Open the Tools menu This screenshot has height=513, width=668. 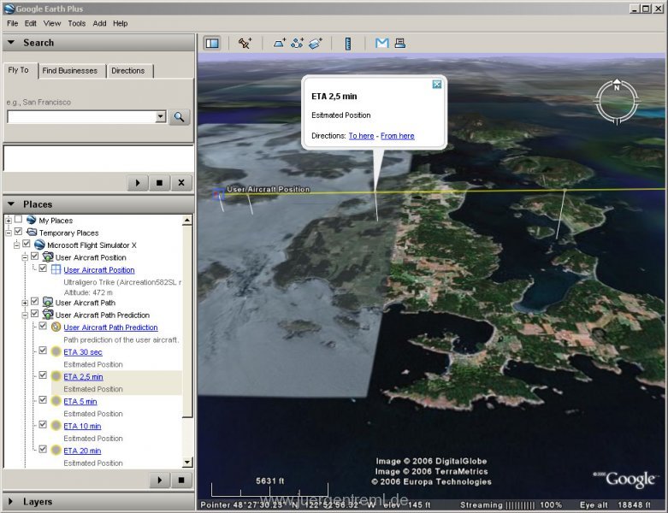tap(77, 23)
